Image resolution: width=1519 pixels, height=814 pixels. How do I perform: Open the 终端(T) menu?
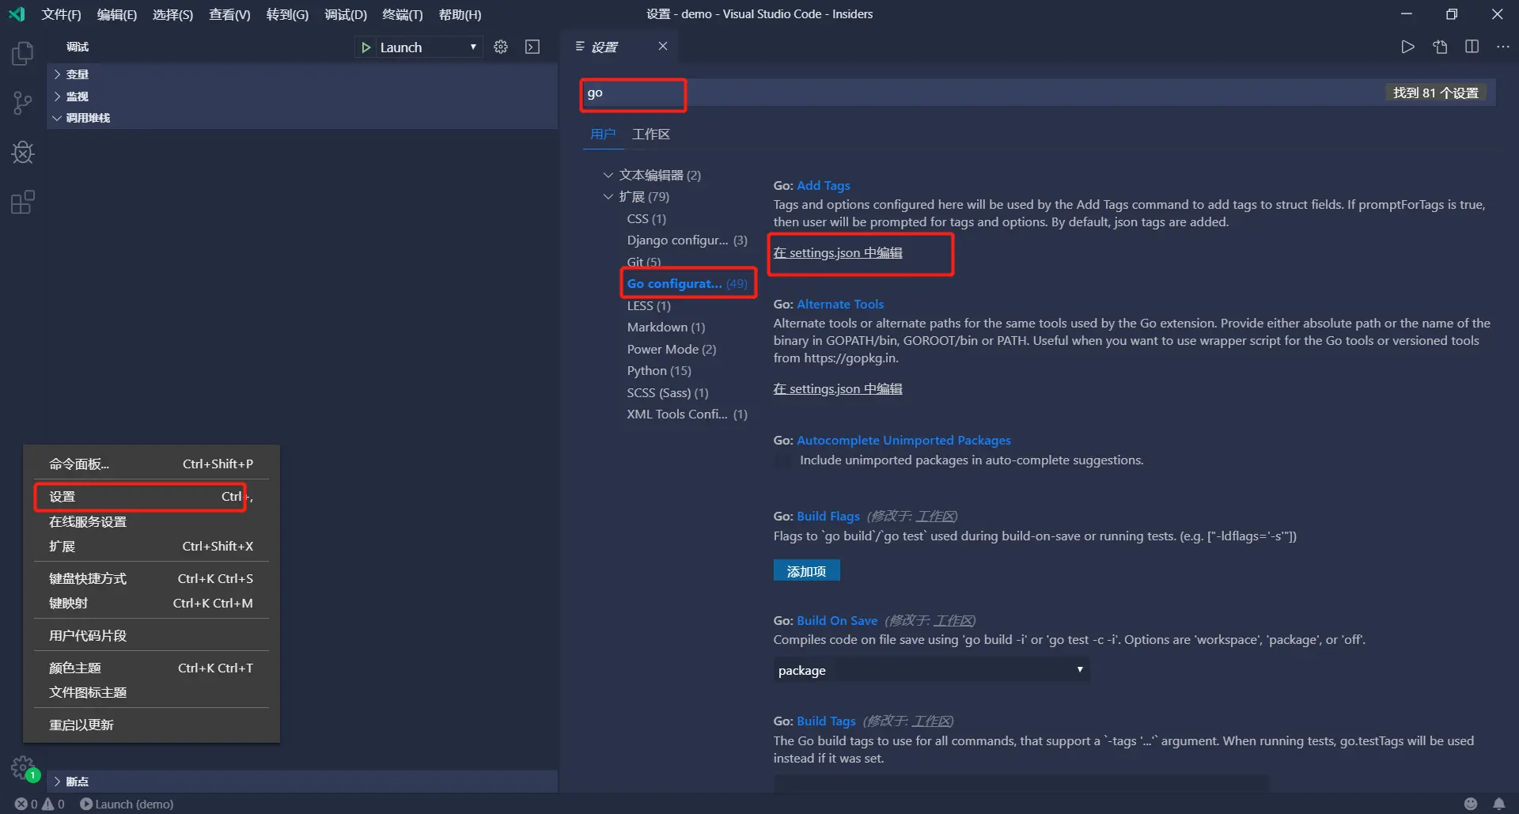tap(403, 14)
